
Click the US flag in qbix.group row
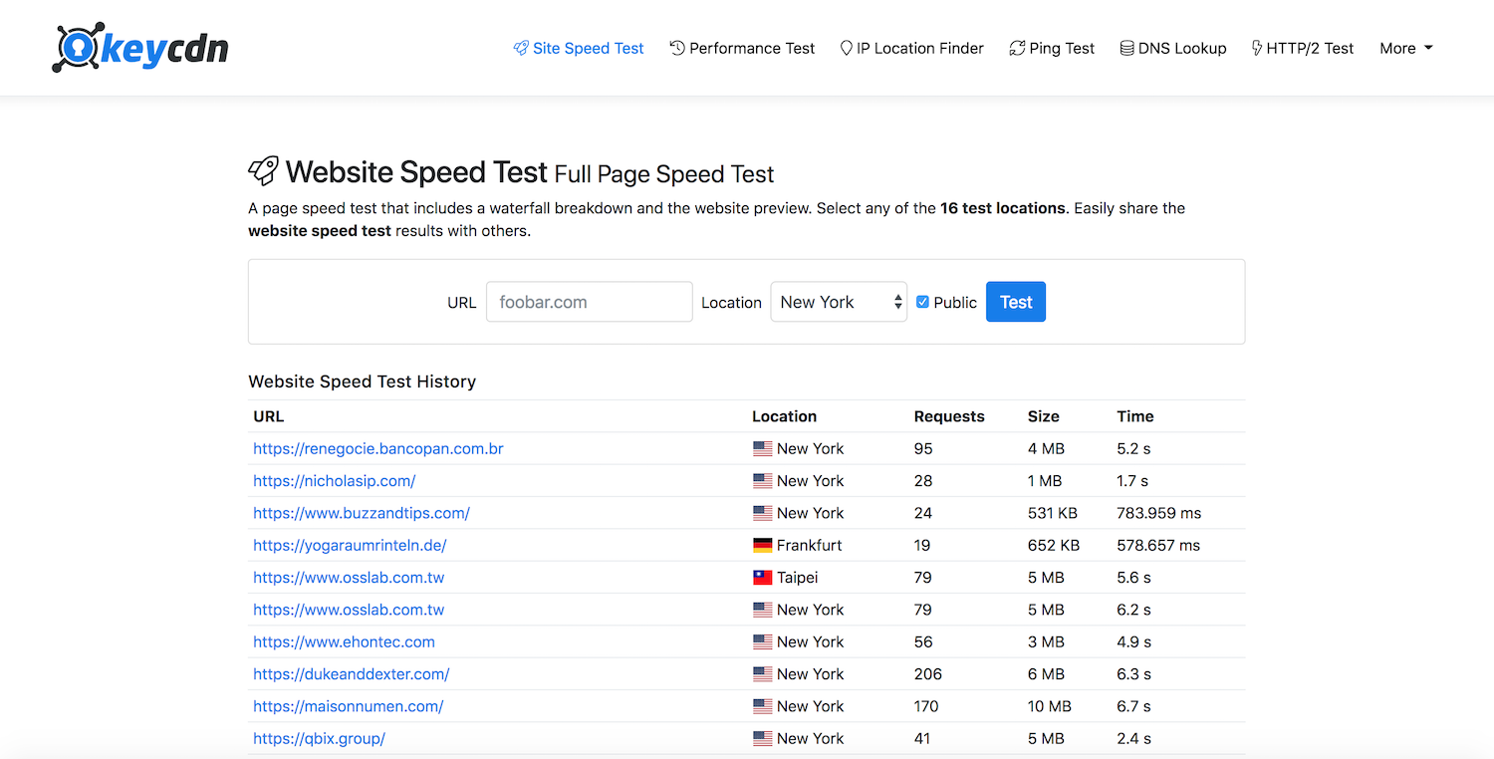pyautogui.click(x=763, y=738)
